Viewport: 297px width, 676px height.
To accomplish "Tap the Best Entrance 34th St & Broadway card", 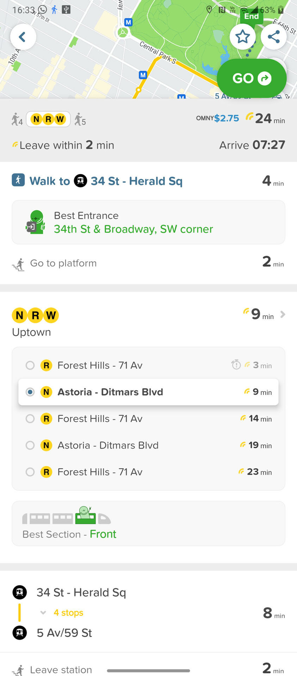I will [x=148, y=222].
